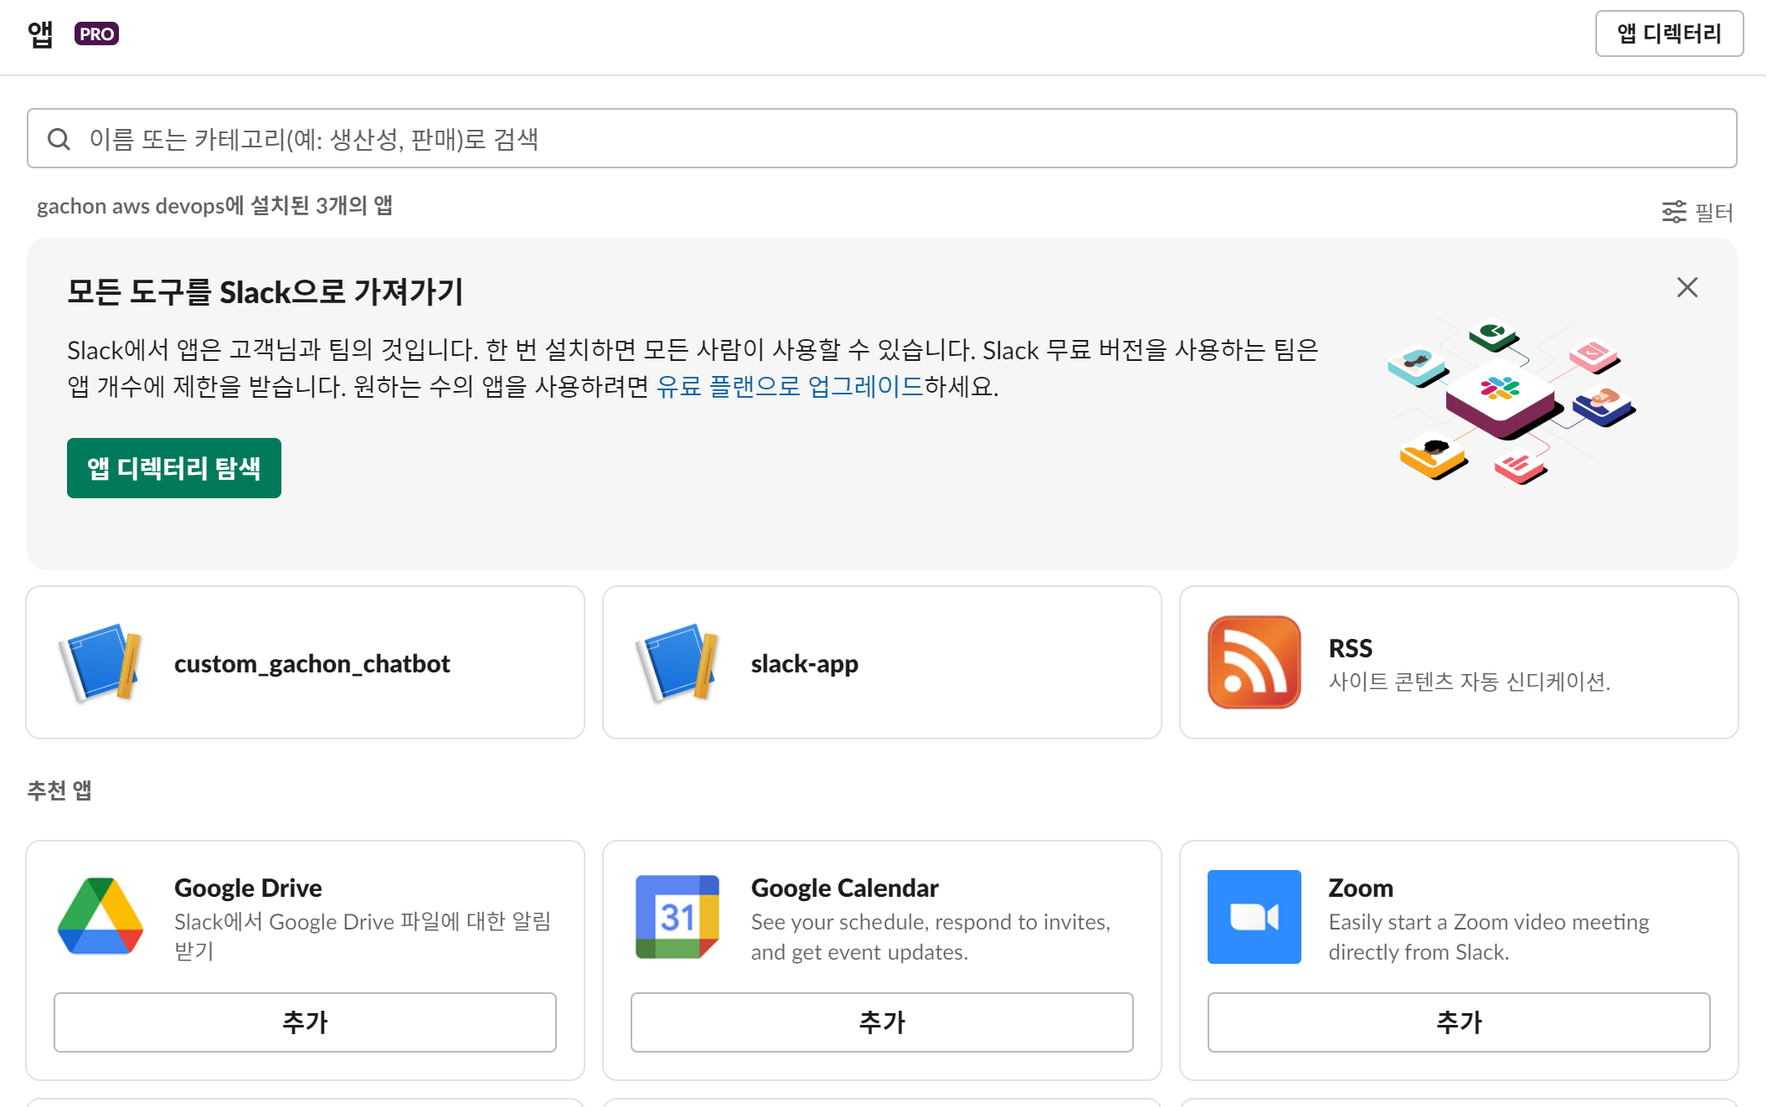Click the Zoom camera icon
The image size is (1767, 1107).
tap(1254, 917)
